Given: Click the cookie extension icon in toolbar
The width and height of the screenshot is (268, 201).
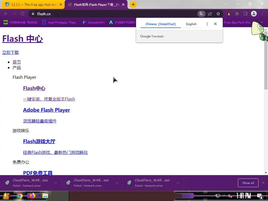Looking at the screenshot, I should click(229, 14).
